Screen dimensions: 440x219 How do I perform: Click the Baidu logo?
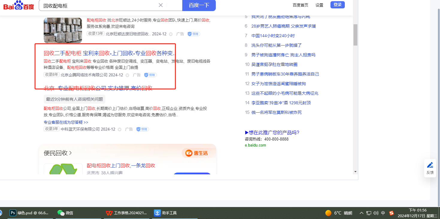[x=19, y=5]
